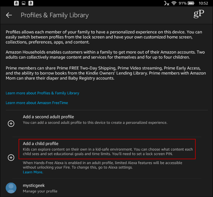Tap the battery indicator icon
This screenshot has width=213, height=197.
(191, 3)
